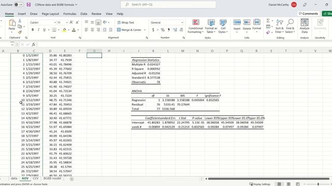The height and width of the screenshot is (186, 332).
Task: Open Sort & Filter menu
Action: click(280, 26)
